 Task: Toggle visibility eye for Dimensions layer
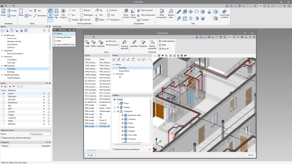pos(44,102)
